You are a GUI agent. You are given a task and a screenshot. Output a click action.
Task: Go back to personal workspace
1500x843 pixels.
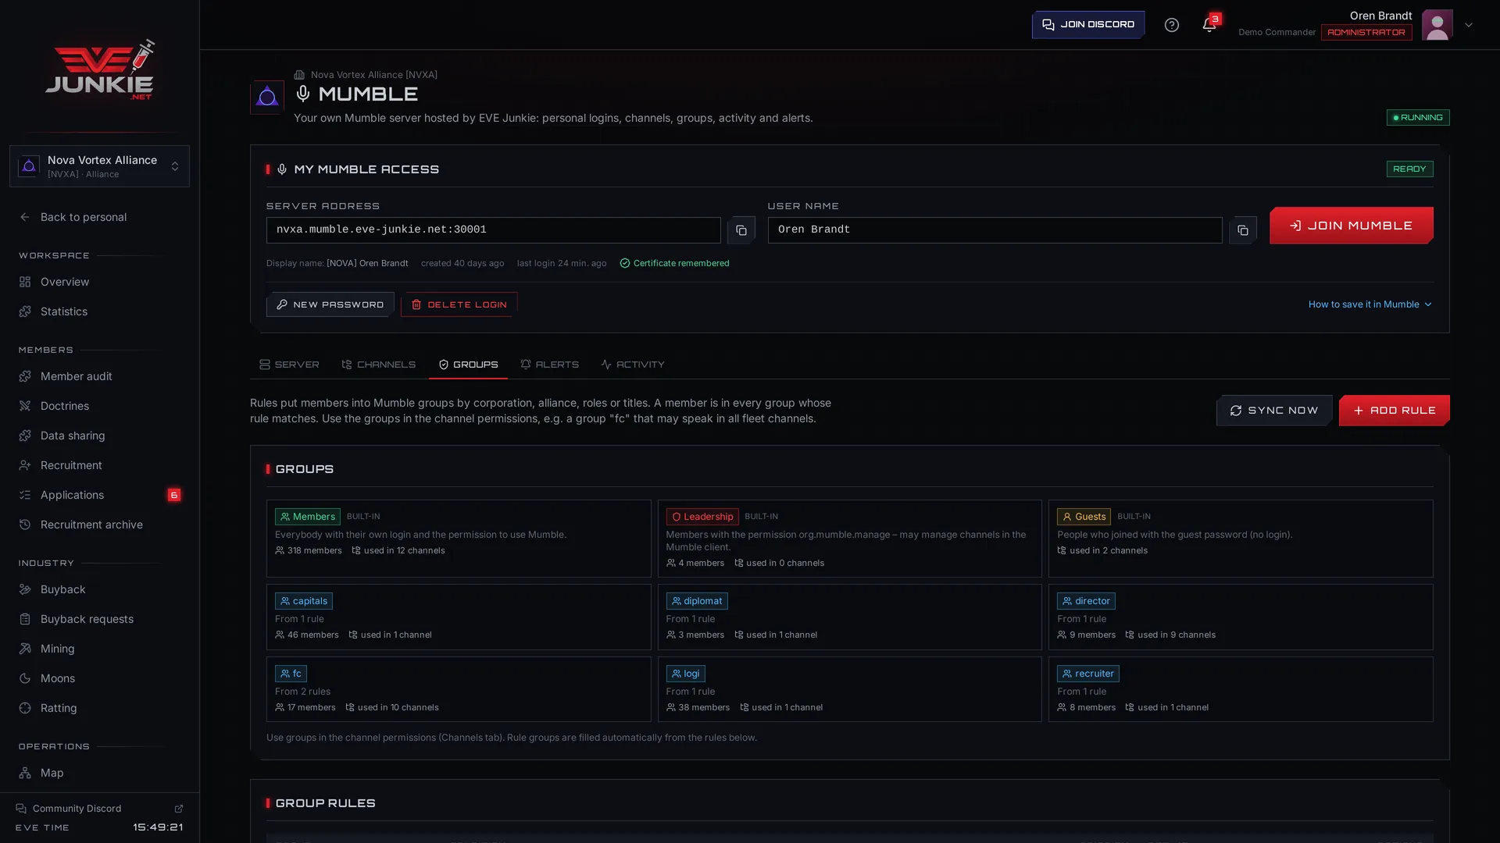pyautogui.click(x=99, y=217)
